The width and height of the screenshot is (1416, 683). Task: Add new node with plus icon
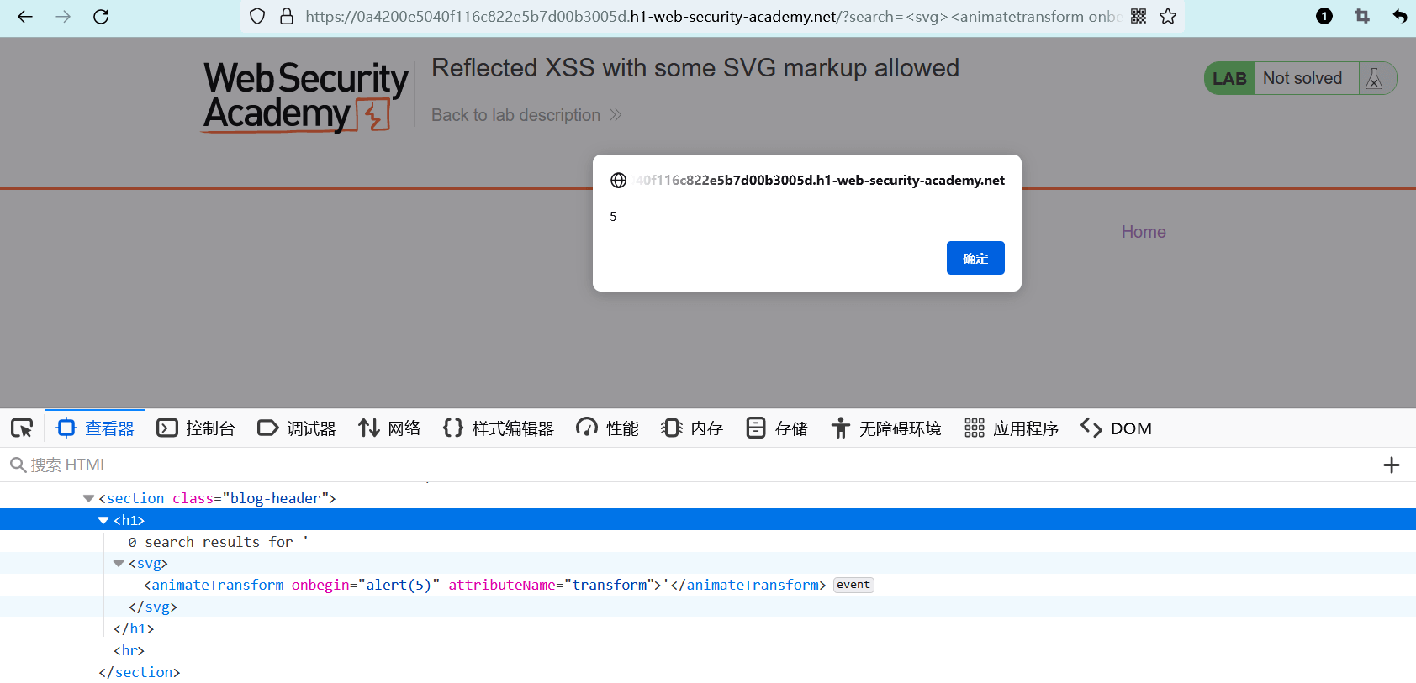1392,465
